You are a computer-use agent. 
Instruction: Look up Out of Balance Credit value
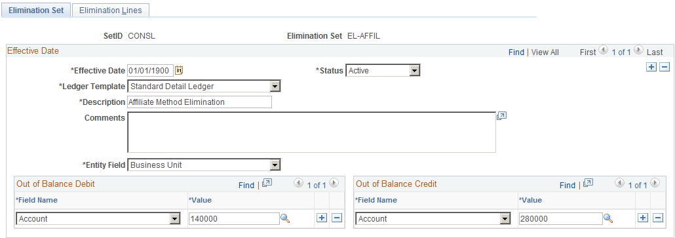(x=608, y=218)
